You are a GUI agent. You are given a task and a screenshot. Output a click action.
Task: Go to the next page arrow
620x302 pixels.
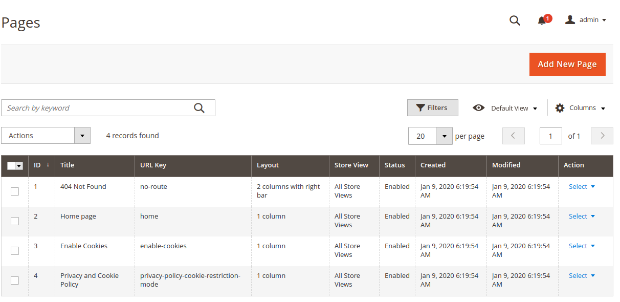602,136
